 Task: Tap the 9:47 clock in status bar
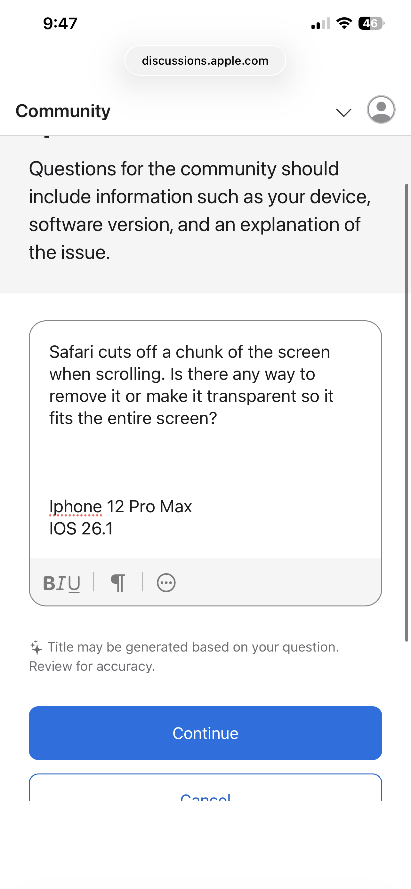coord(60,23)
